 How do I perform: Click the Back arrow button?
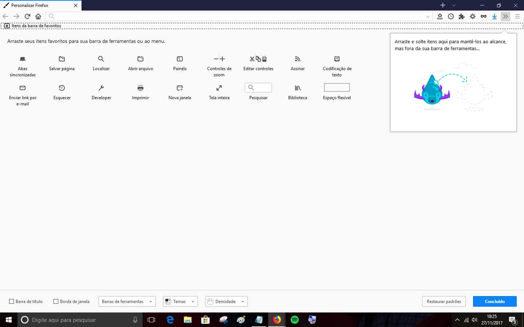pyautogui.click(x=5, y=16)
